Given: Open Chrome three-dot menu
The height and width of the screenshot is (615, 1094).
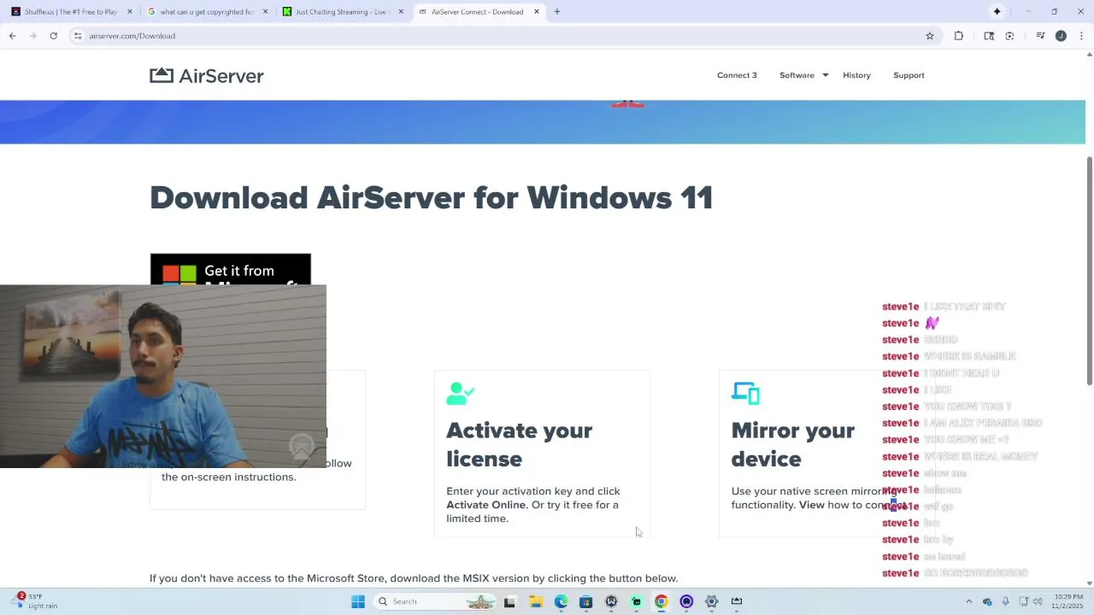Looking at the screenshot, I should pos(1081,36).
